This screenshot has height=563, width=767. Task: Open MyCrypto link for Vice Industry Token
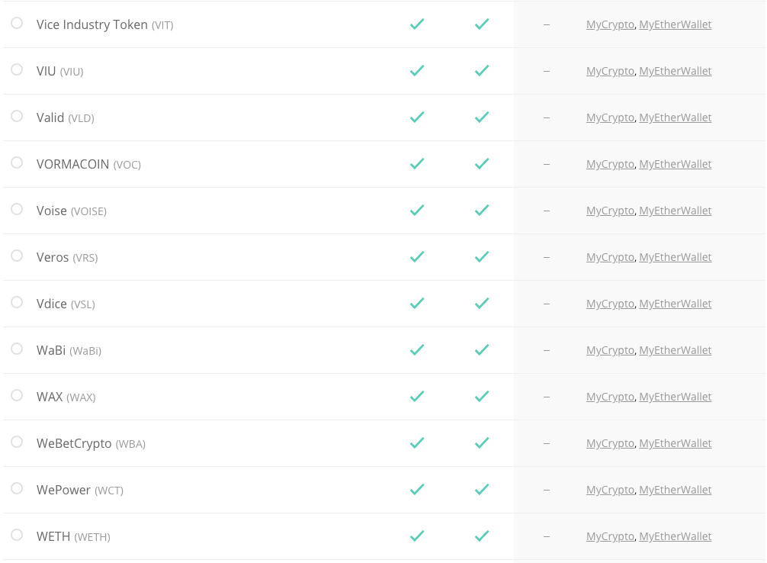(610, 24)
